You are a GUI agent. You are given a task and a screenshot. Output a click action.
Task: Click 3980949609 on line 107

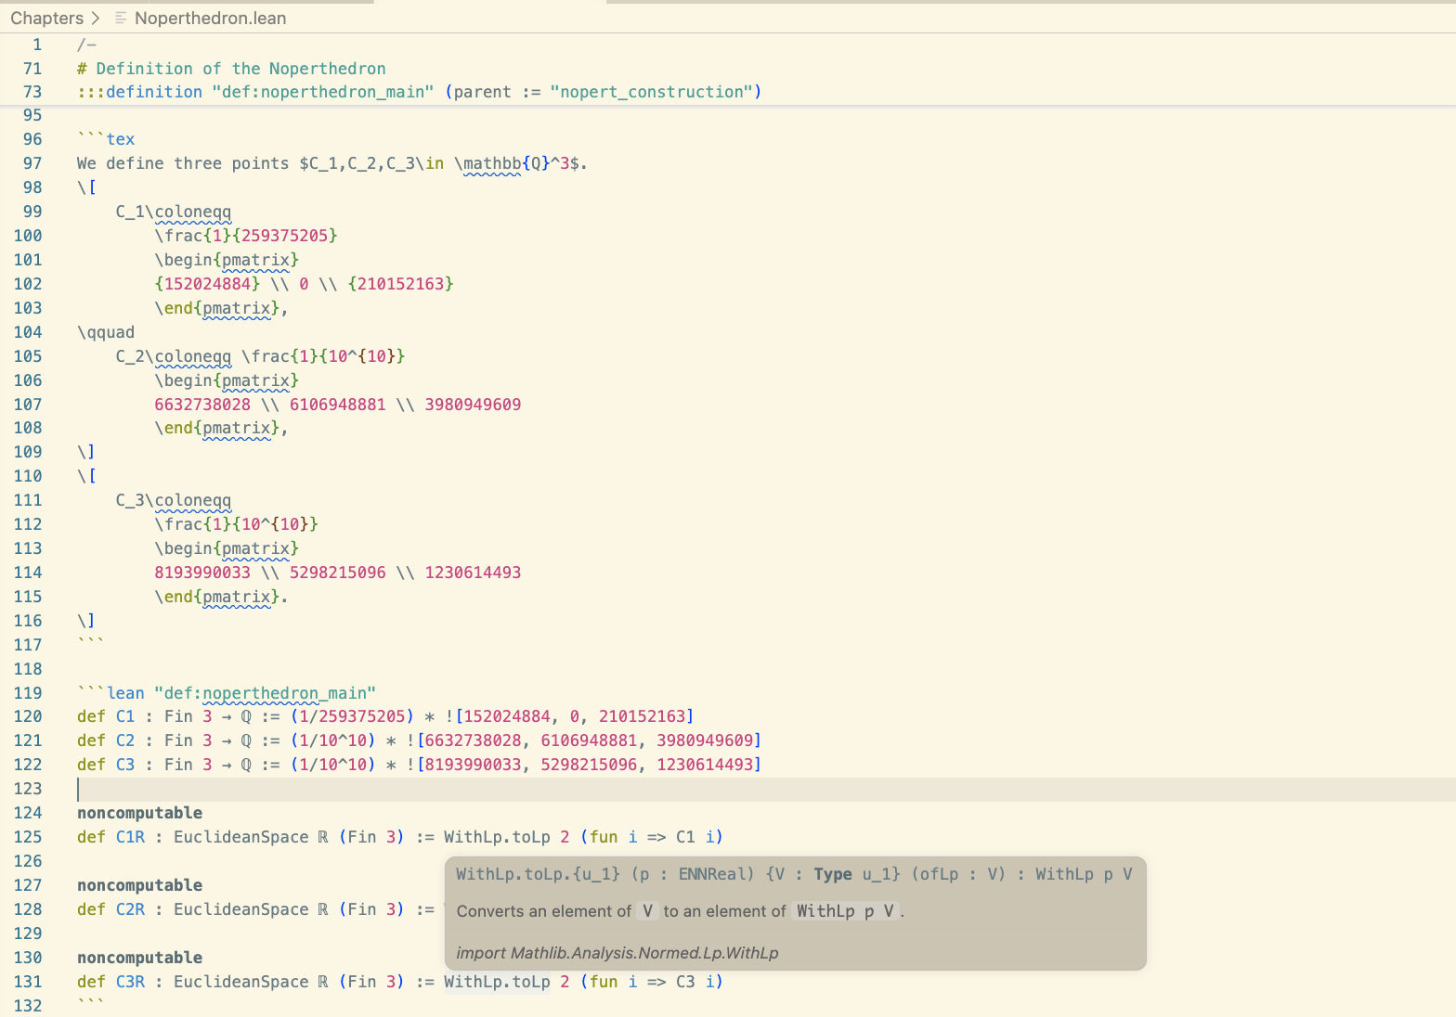tap(473, 405)
